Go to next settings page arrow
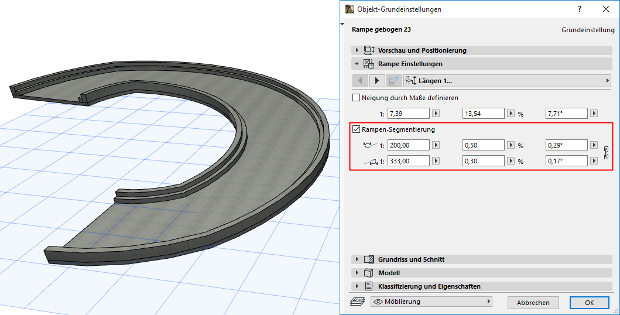620x315 pixels. 377,81
